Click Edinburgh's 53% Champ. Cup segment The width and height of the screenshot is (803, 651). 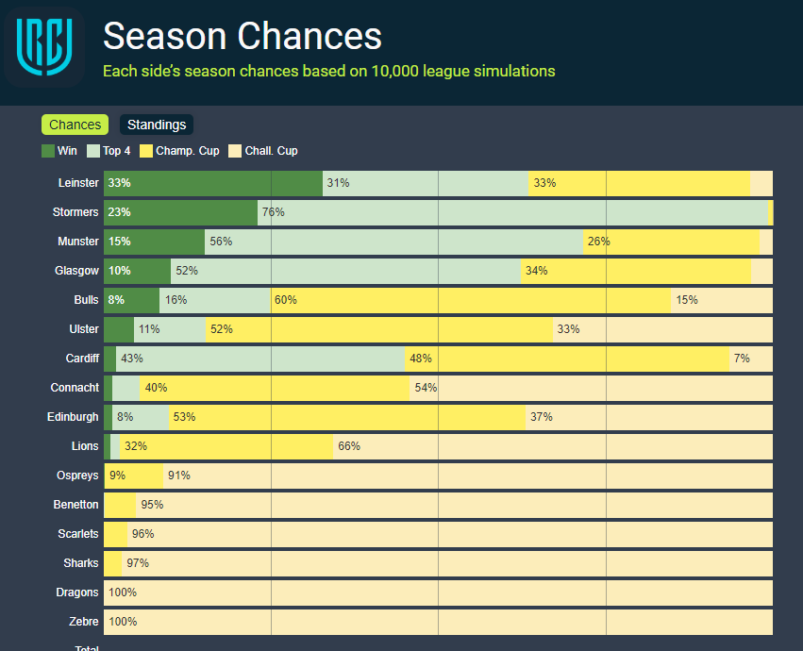click(x=346, y=417)
